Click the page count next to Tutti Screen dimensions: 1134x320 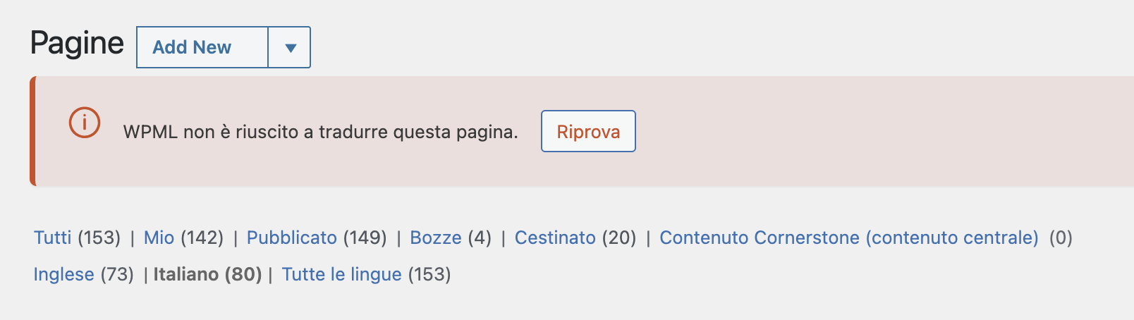99,238
